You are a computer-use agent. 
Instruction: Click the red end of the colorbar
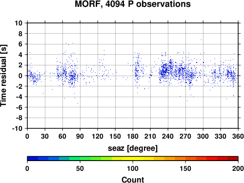(233, 159)
